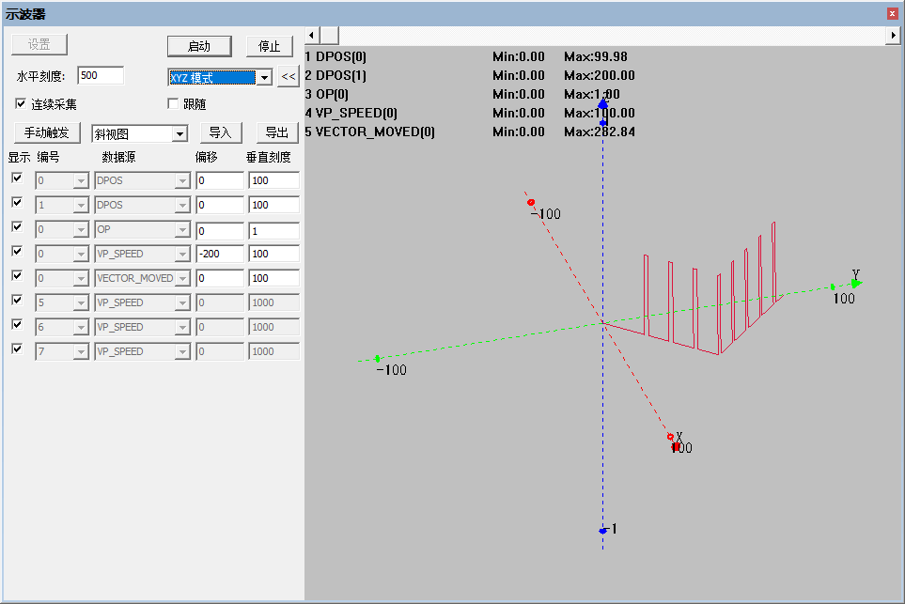Click the '3 OP(0)' legend entry
The image size is (905, 604).
tap(327, 94)
